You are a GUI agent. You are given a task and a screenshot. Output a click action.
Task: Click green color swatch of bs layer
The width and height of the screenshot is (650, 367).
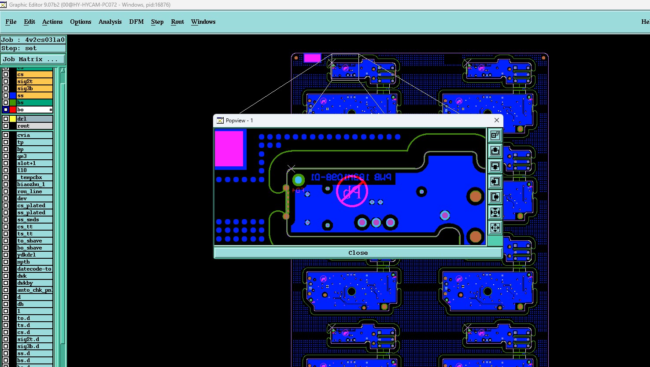[x=13, y=103]
